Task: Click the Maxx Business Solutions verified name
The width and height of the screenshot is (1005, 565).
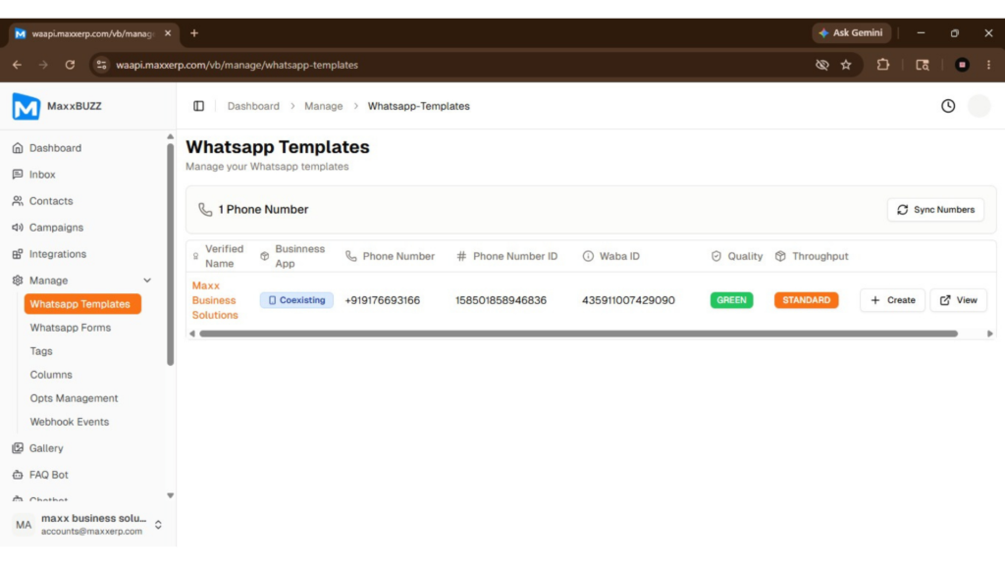Action: (x=215, y=300)
